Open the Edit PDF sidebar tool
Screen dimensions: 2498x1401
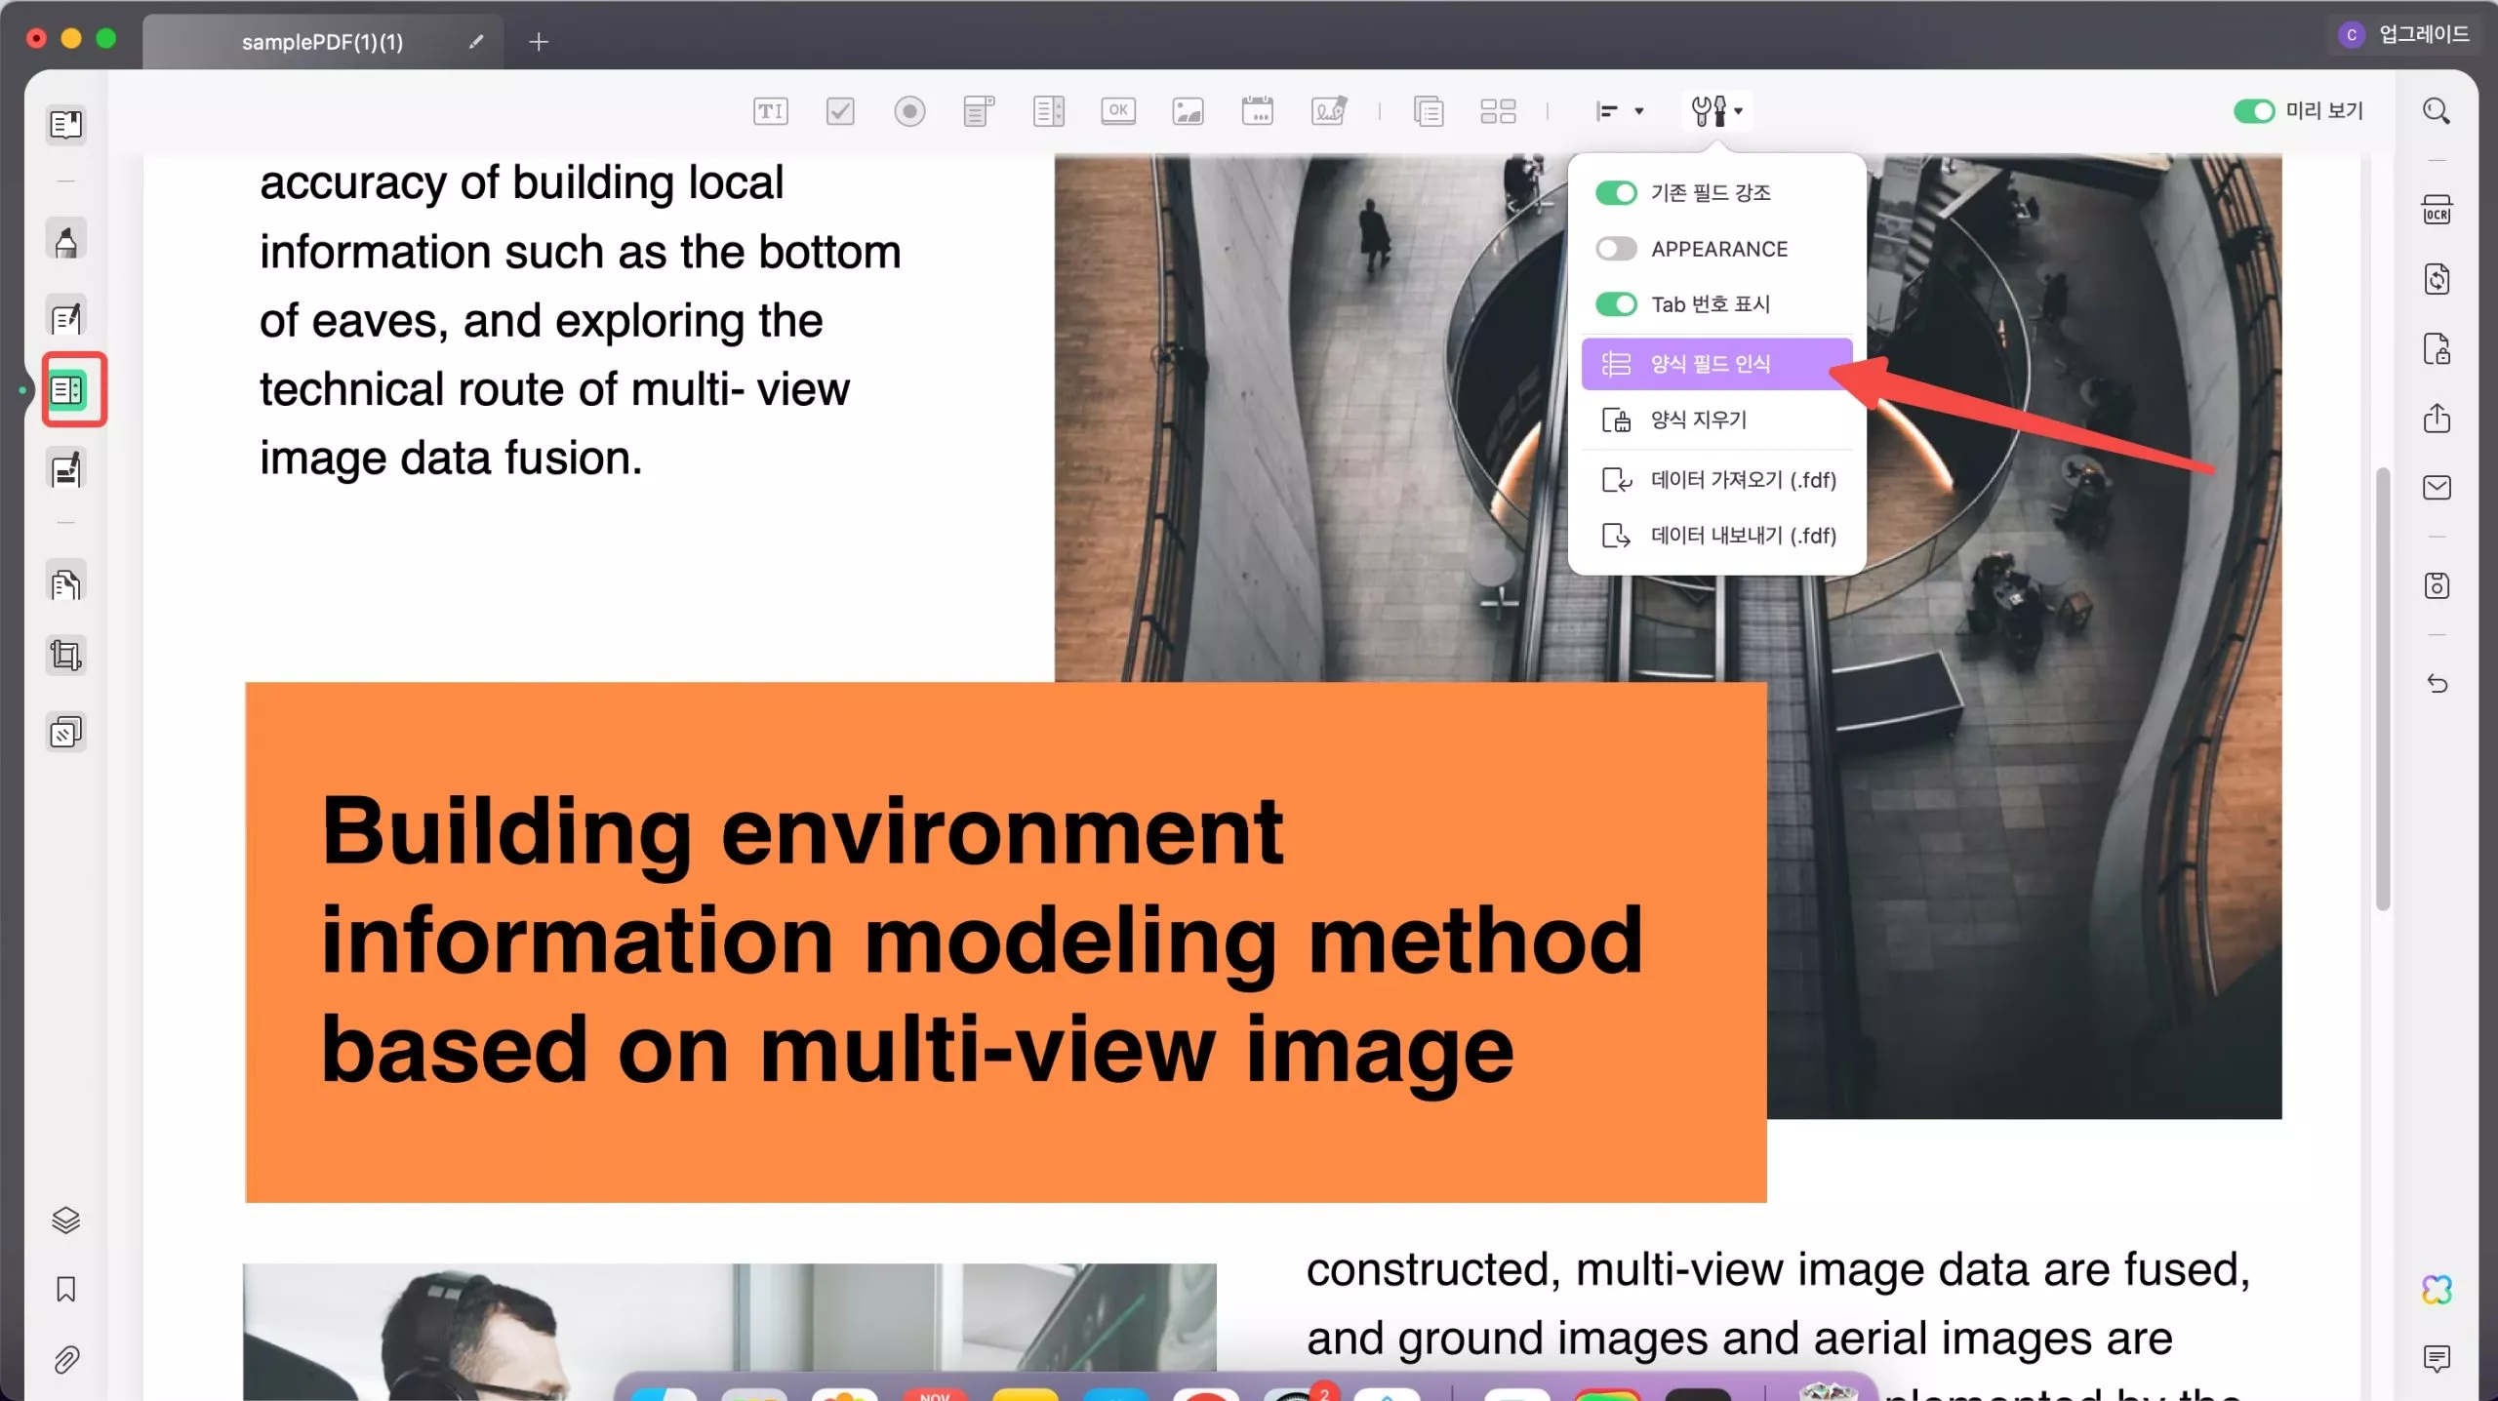tap(66, 317)
